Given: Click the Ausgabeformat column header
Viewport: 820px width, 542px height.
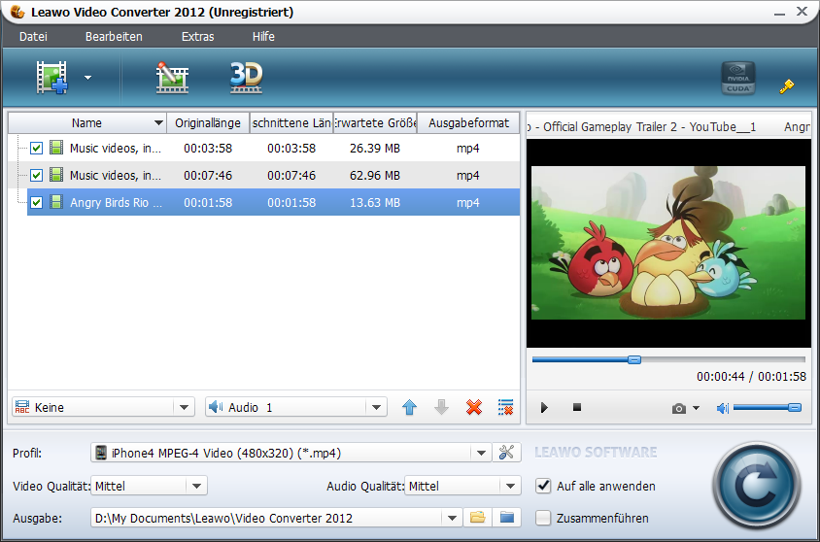Looking at the screenshot, I should click(x=468, y=122).
